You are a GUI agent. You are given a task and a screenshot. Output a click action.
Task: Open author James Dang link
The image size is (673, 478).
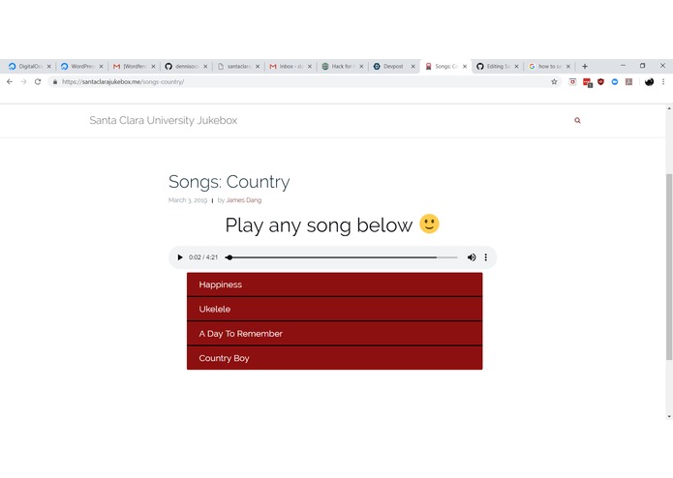[x=244, y=200]
